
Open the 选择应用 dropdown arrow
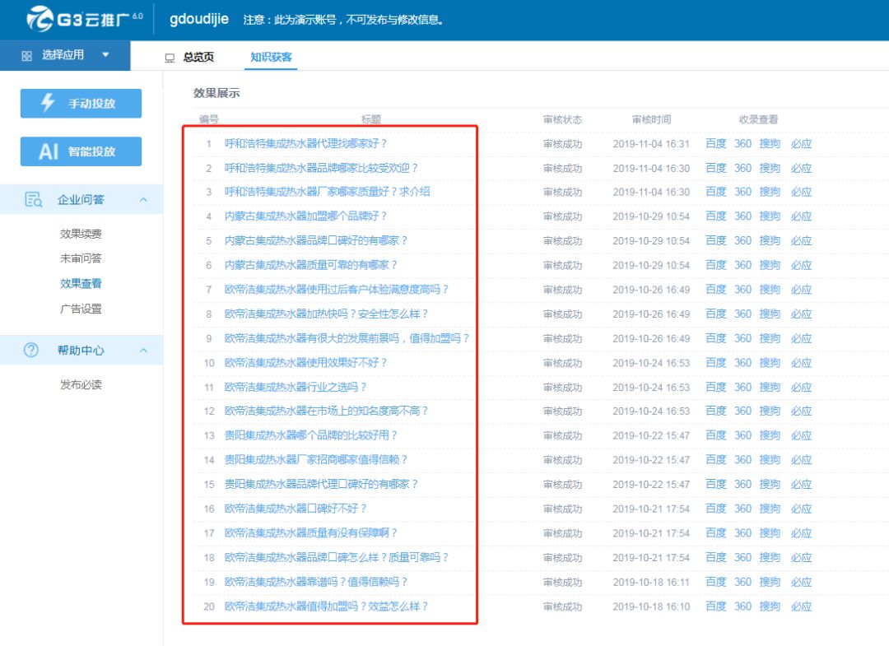click(x=105, y=55)
